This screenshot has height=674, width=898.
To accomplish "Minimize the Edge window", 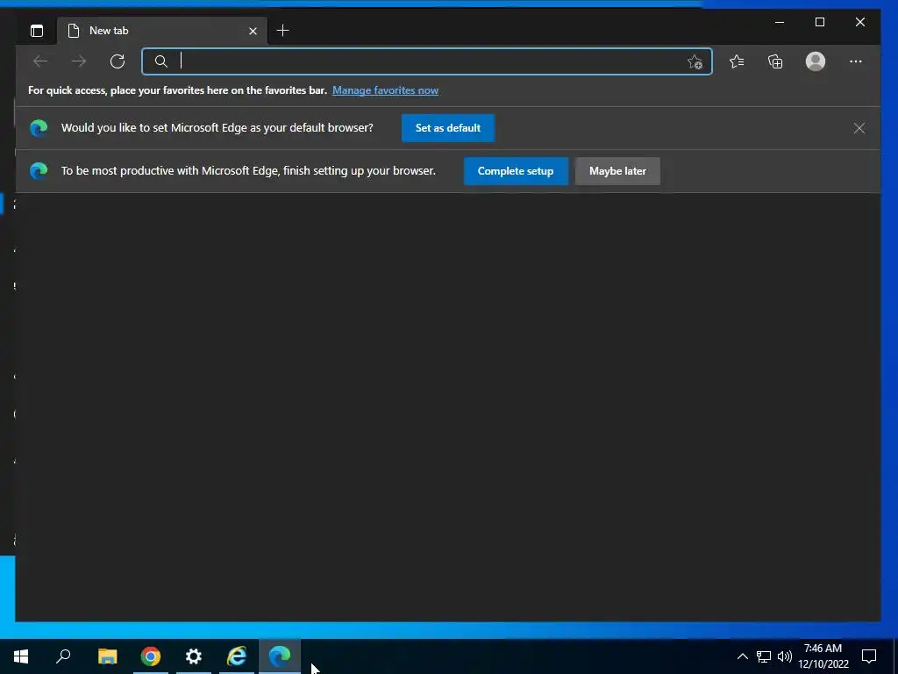I will coord(780,22).
